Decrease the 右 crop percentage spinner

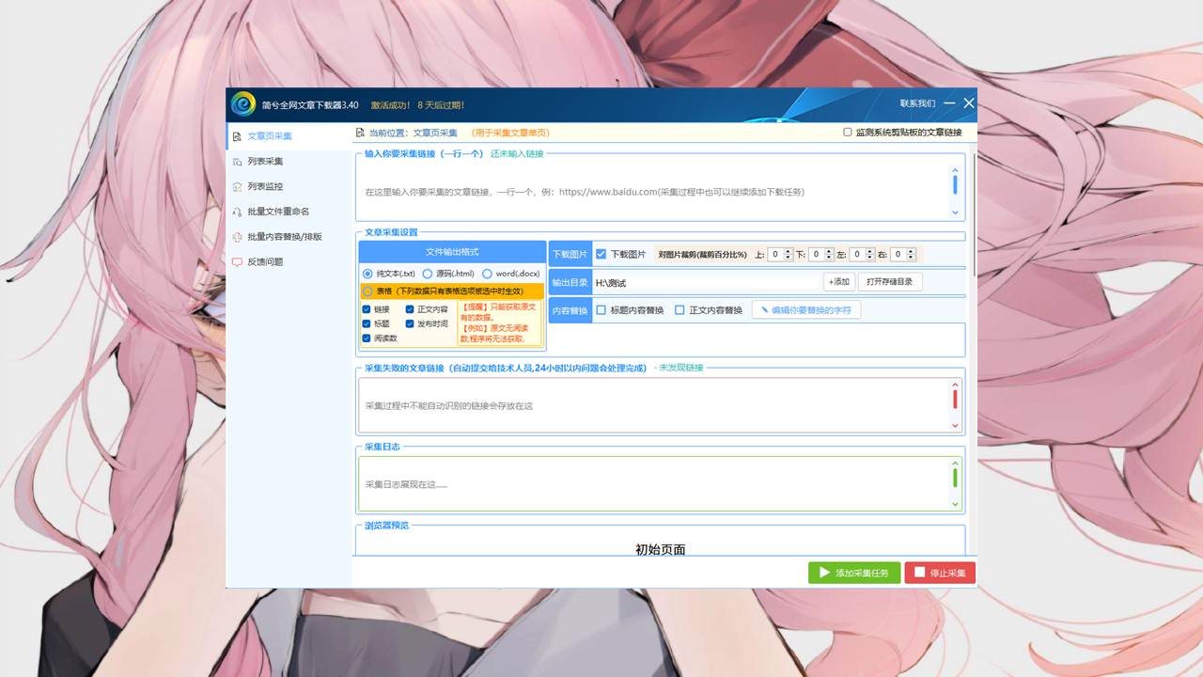pyautogui.click(x=912, y=258)
